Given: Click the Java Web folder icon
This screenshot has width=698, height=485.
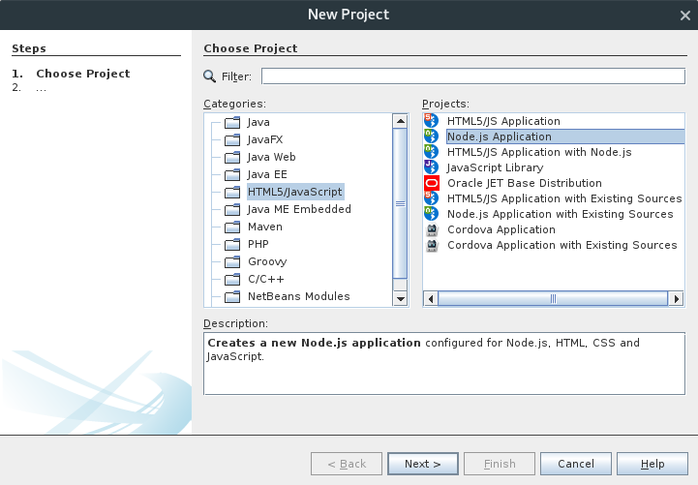Looking at the screenshot, I should coord(232,157).
